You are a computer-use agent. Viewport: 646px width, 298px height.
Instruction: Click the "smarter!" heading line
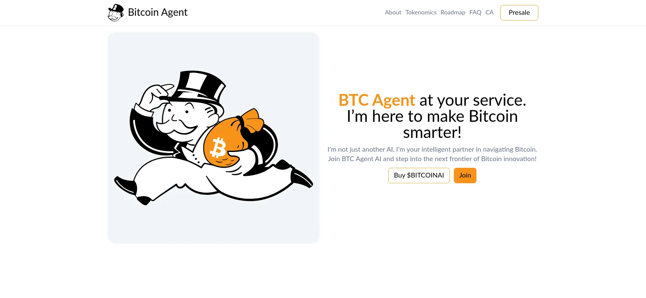coord(432,133)
